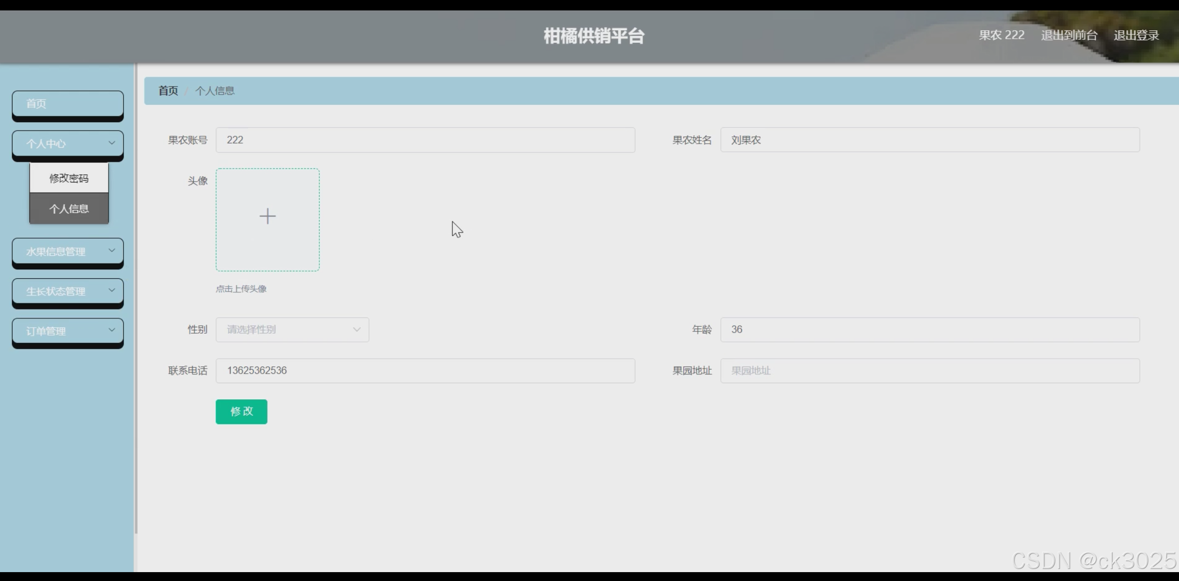
Task: Click the sidebar vertical scrollbar
Action: point(136,298)
